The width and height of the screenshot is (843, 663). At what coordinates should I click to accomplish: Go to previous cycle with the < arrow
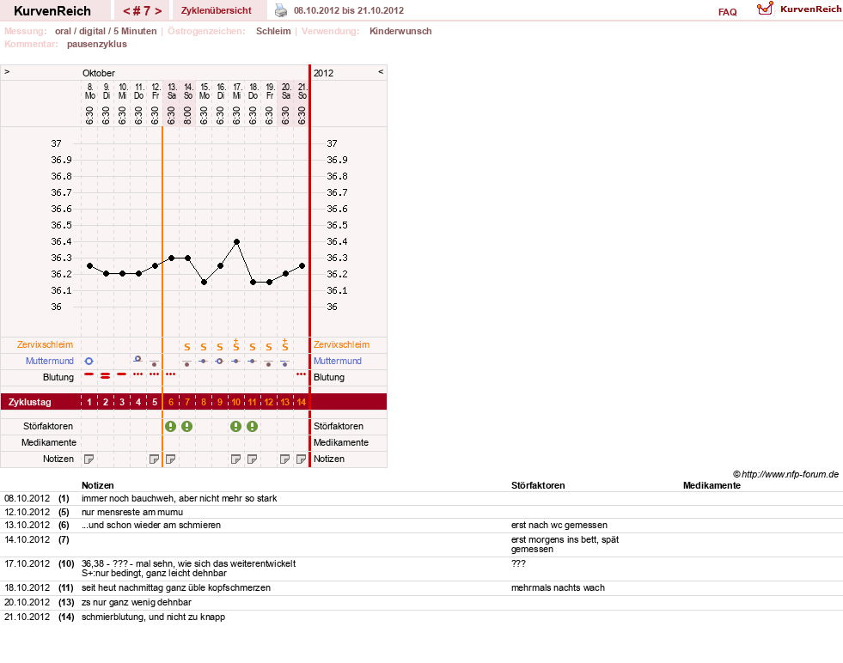pyautogui.click(x=126, y=11)
